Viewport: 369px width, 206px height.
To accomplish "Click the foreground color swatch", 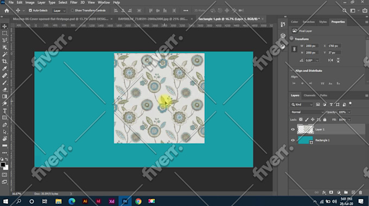I will point(3,164).
